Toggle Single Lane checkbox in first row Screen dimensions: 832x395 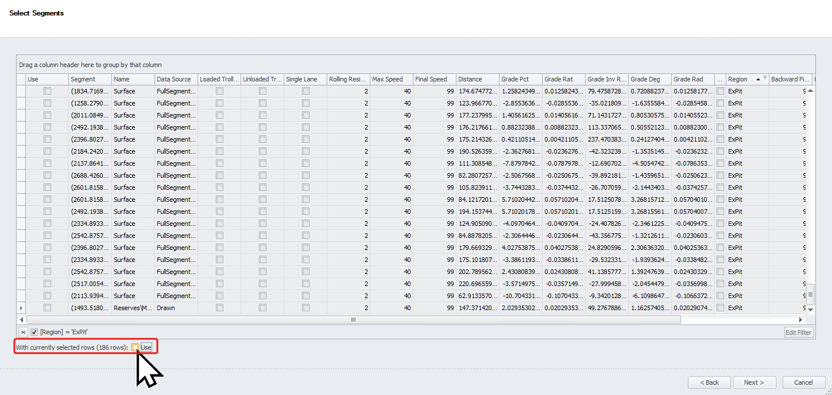tap(305, 91)
